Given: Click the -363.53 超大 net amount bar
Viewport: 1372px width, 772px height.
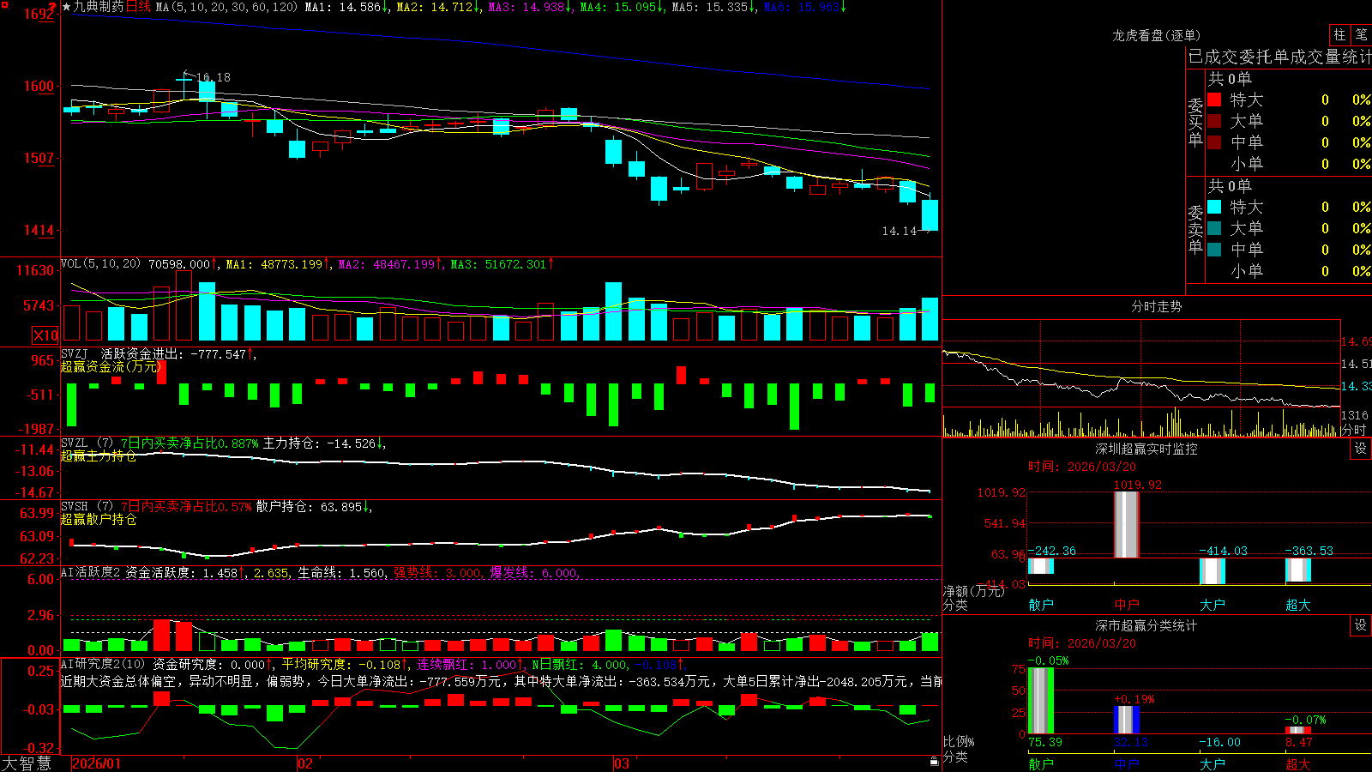Looking at the screenshot, I should click(x=1298, y=570).
